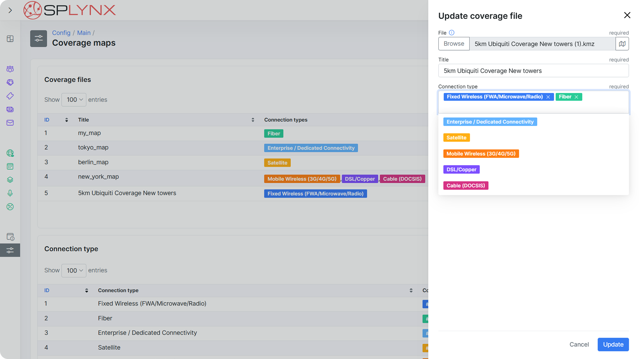Click my_map row title
This screenshot has height=359, width=639.
coord(89,133)
